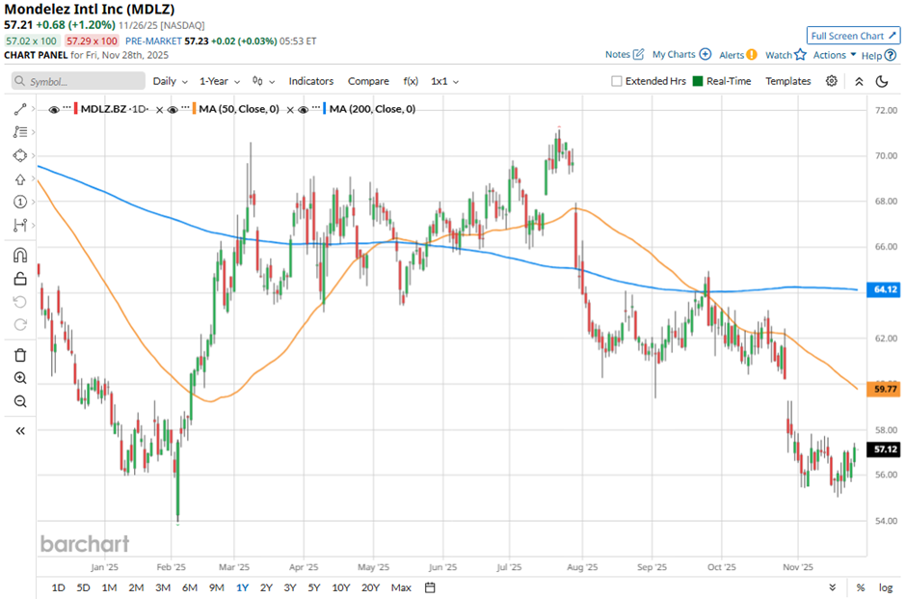Select the trend line drawing tool
Viewport: 906px width, 599px height.
pyautogui.click(x=20, y=109)
